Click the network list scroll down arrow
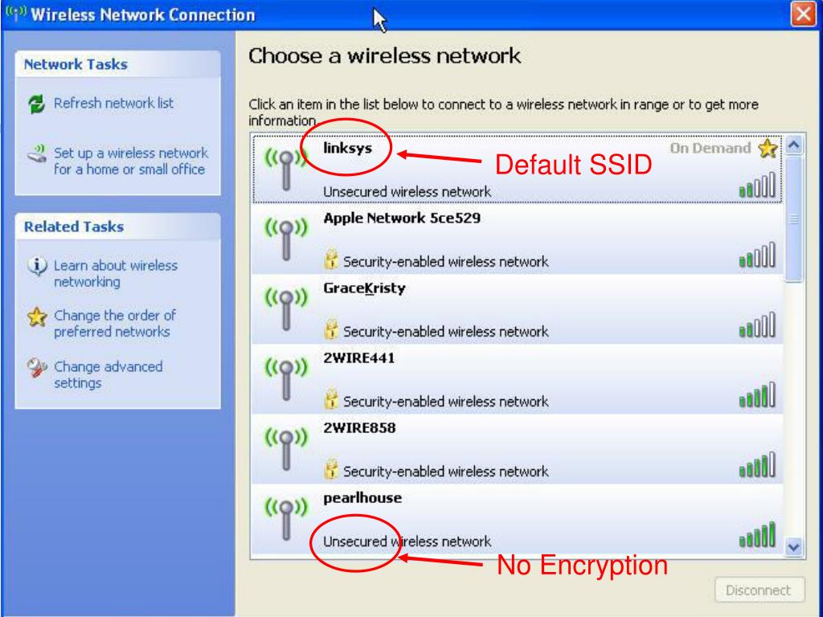The width and height of the screenshot is (823, 617). (793, 547)
